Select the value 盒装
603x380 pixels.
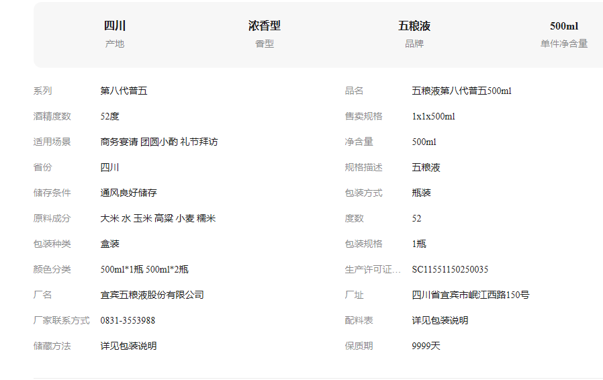[x=109, y=244]
